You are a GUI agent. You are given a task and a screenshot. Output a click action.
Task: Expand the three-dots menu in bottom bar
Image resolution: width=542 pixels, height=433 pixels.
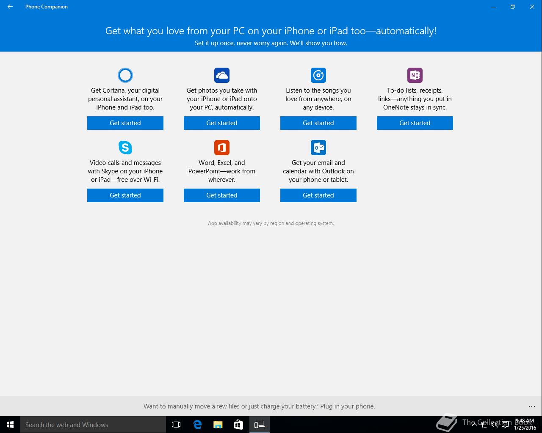click(x=532, y=406)
